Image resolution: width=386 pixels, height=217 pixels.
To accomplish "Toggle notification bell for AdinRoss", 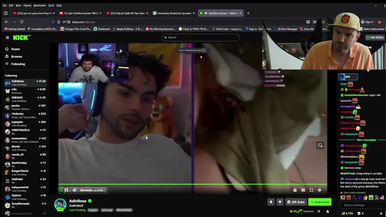I will click(x=271, y=202).
